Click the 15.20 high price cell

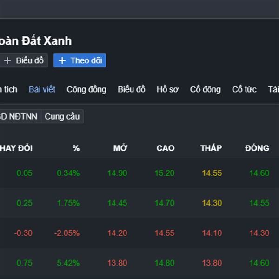(x=165, y=173)
